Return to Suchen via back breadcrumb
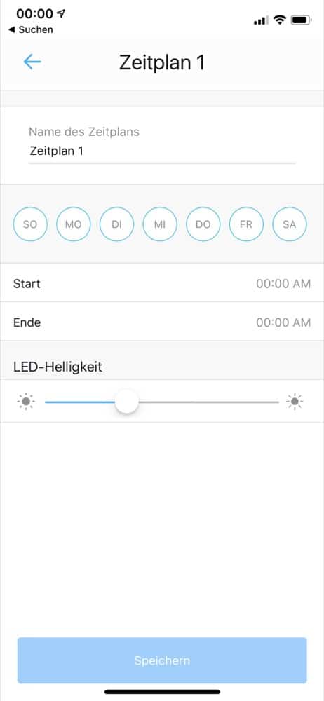The width and height of the screenshot is (324, 701). click(x=31, y=29)
